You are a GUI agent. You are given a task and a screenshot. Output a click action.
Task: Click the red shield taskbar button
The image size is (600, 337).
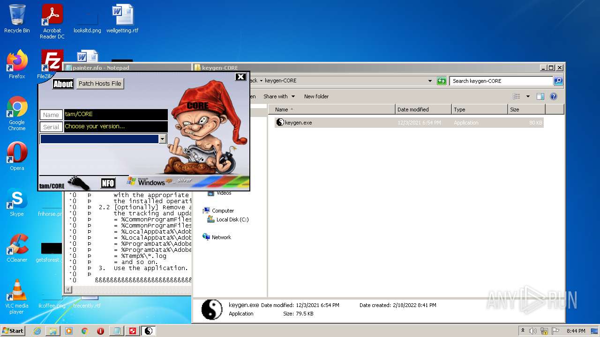[x=133, y=331]
